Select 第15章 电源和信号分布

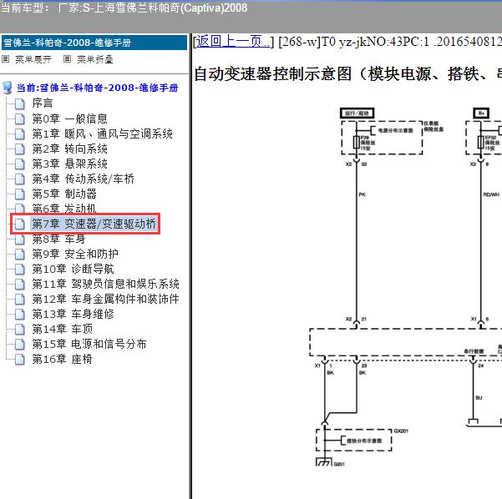(89, 344)
